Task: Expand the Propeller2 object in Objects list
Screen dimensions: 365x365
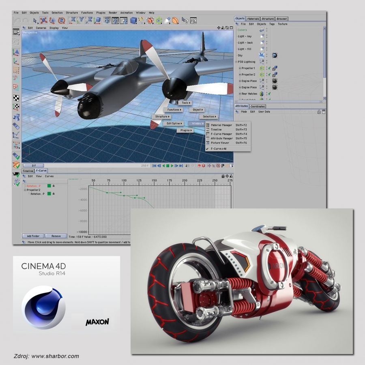Action: point(240,75)
